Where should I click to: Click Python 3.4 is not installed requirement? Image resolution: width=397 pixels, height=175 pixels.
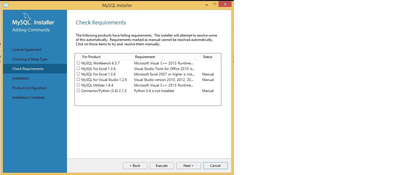tap(154, 91)
